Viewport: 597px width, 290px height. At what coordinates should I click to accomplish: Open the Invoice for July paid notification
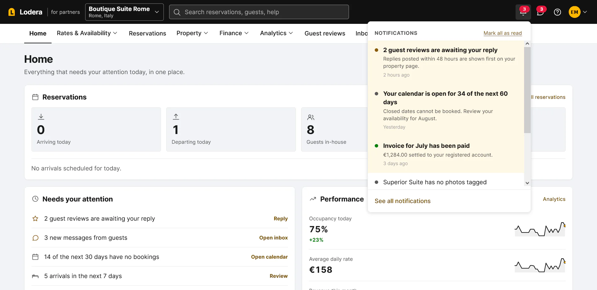click(x=446, y=154)
